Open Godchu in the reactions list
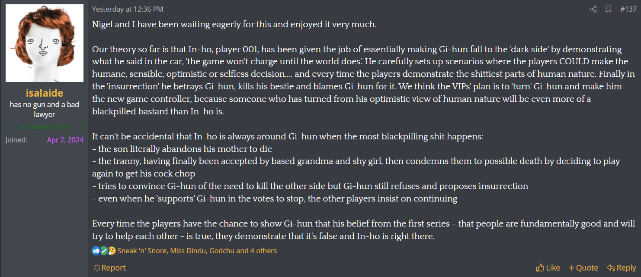Image resolution: width=641 pixels, height=277 pixels. pyautogui.click(x=221, y=251)
